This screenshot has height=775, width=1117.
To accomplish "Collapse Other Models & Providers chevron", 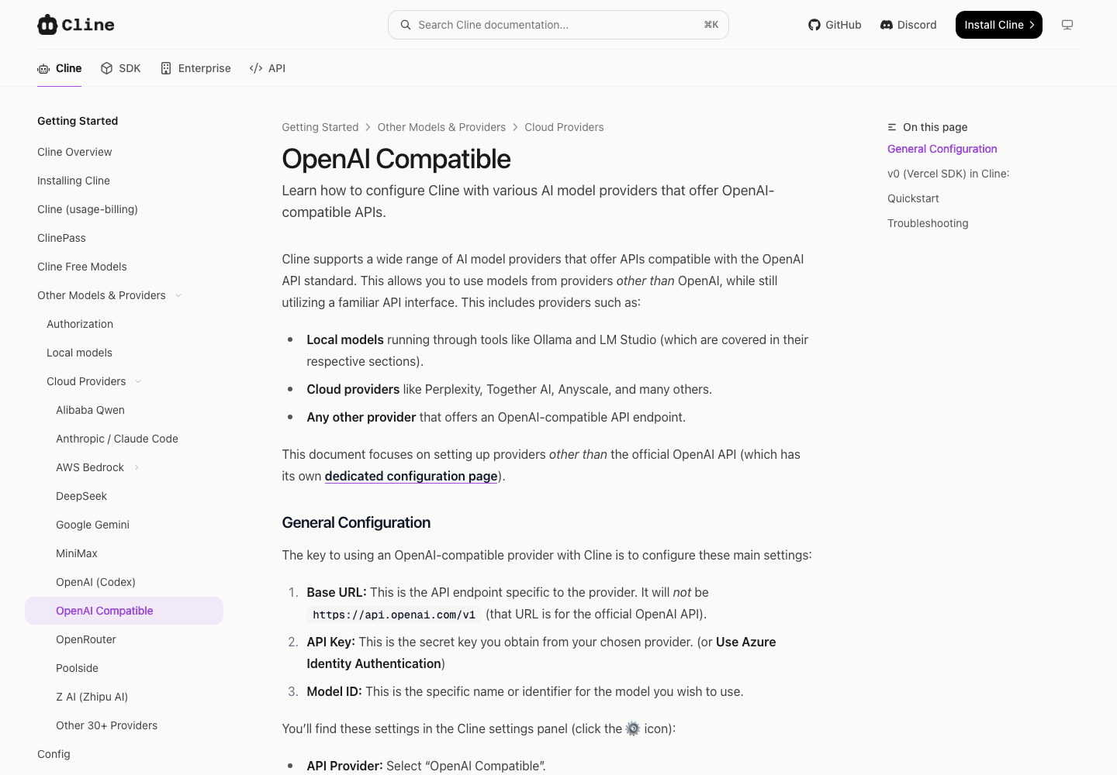I will pyautogui.click(x=178, y=295).
